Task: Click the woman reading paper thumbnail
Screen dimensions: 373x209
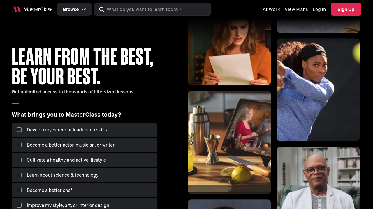Action: 229,52
